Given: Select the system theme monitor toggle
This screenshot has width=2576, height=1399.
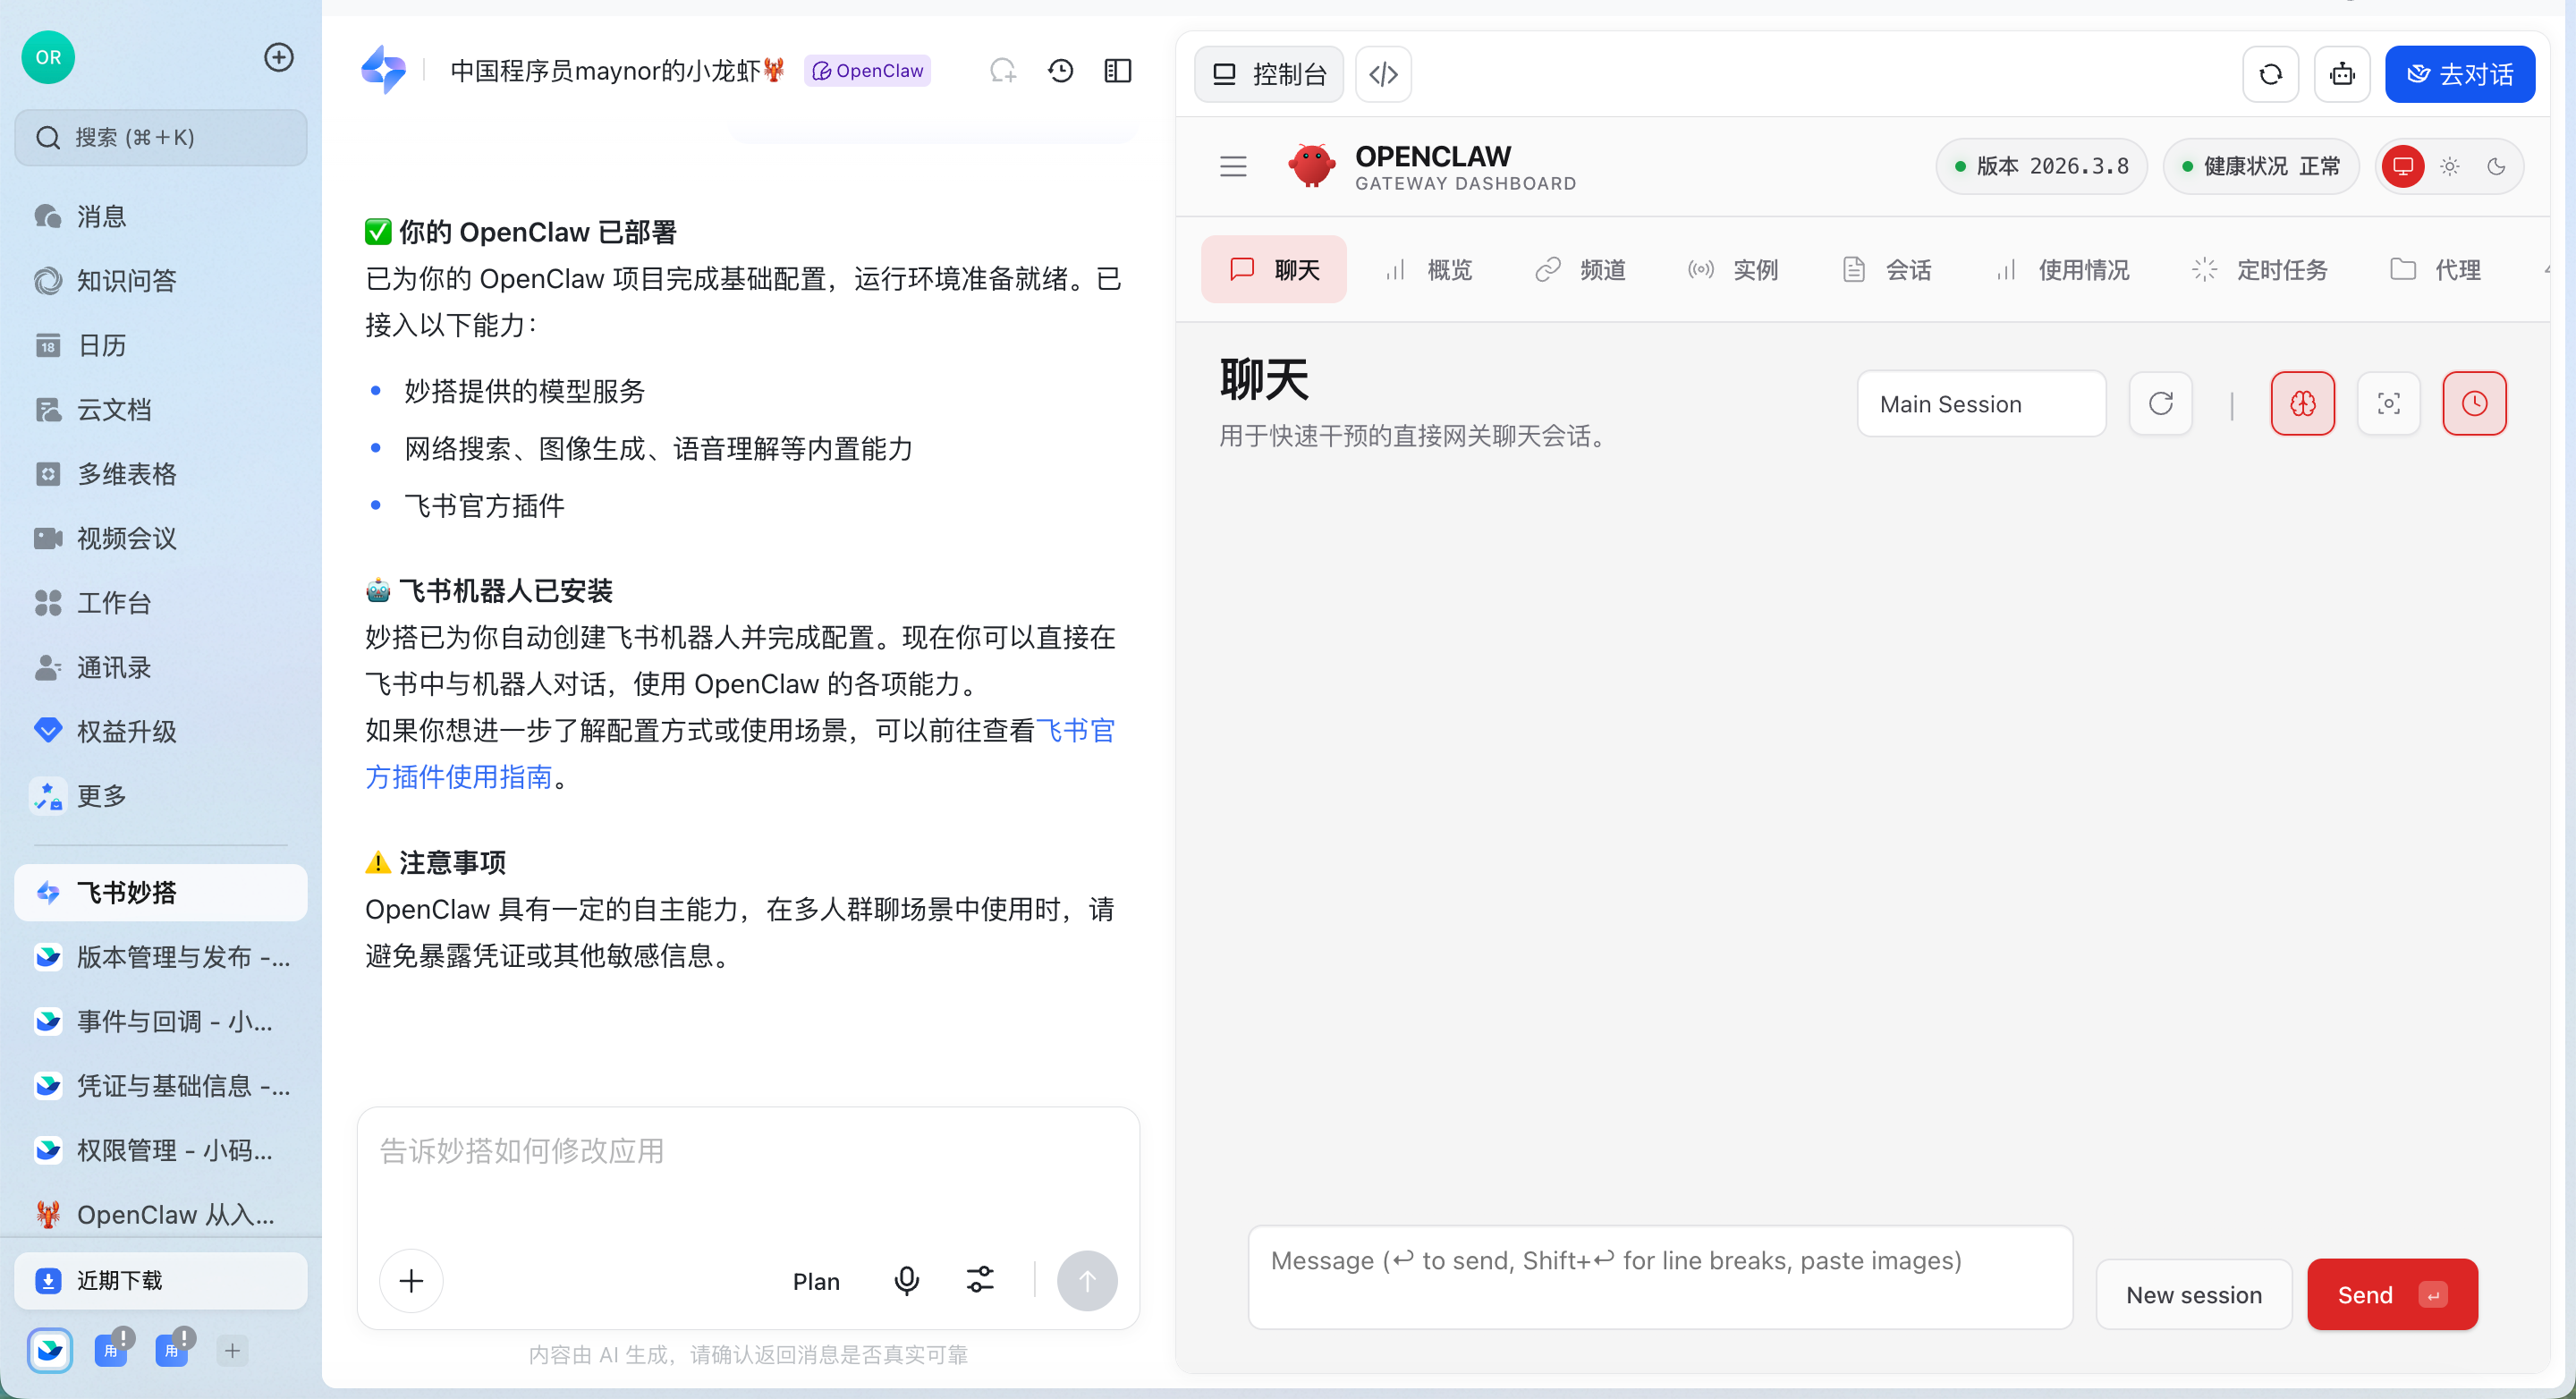Looking at the screenshot, I should [2403, 167].
